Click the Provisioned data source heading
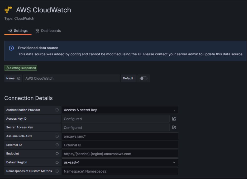The width and height of the screenshot is (248, 180). click(x=38, y=48)
